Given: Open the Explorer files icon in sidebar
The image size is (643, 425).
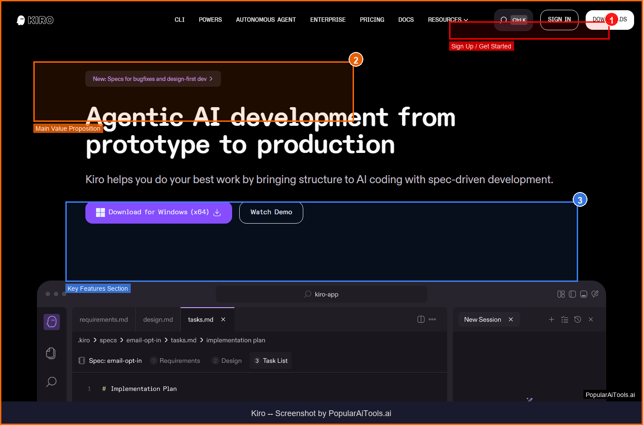Looking at the screenshot, I should [x=51, y=353].
